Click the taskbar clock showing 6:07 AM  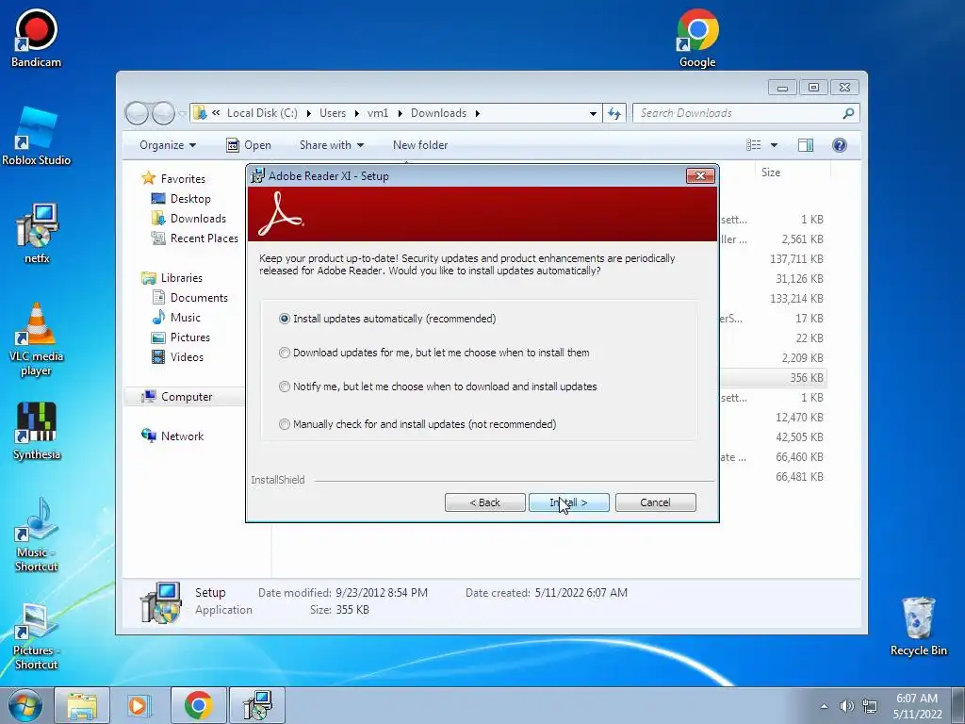pyautogui.click(x=917, y=706)
